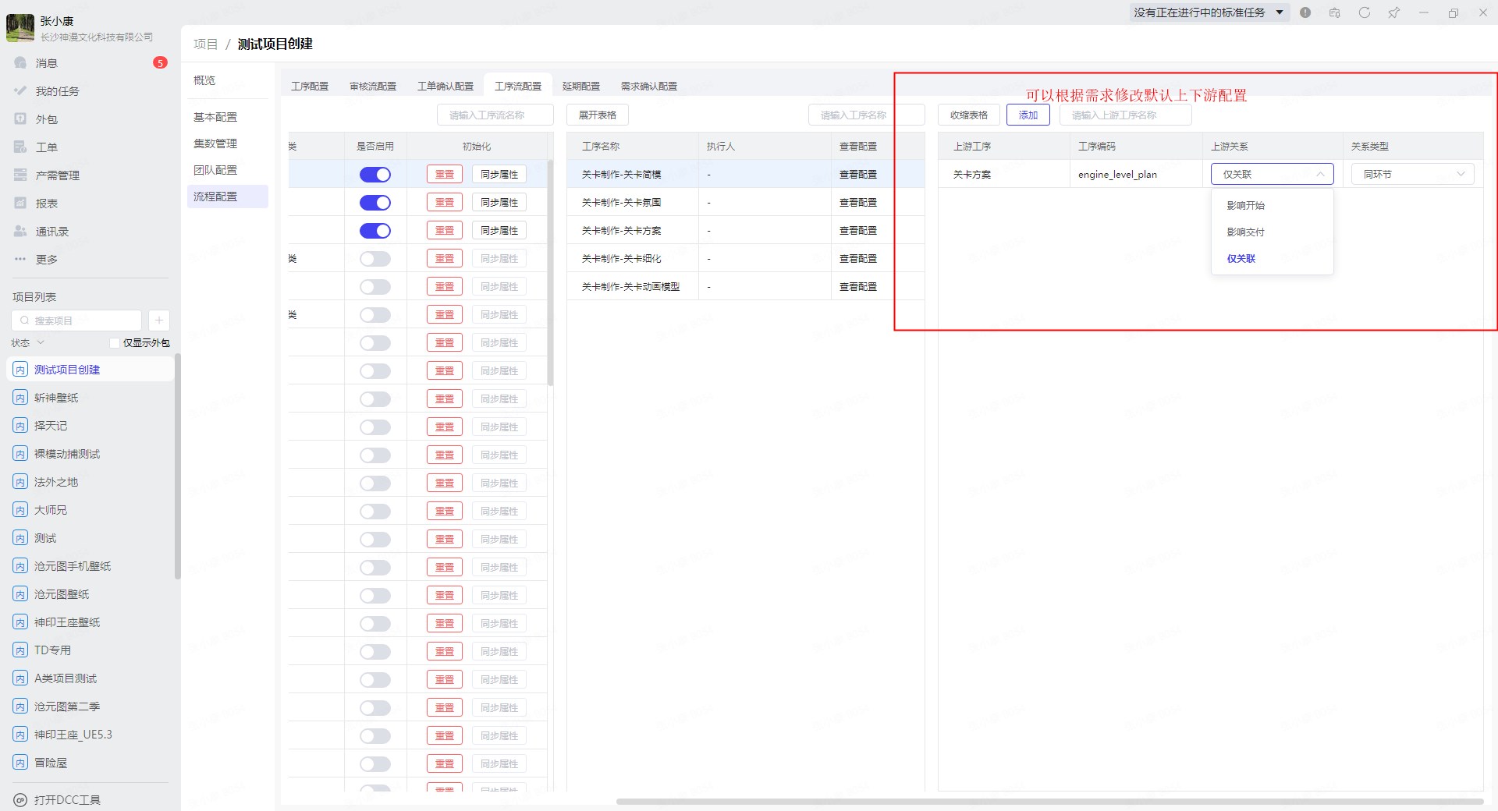Click the plus icon to add project
This screenshot has width=1498, height=811.
click(x=158, y=321)
